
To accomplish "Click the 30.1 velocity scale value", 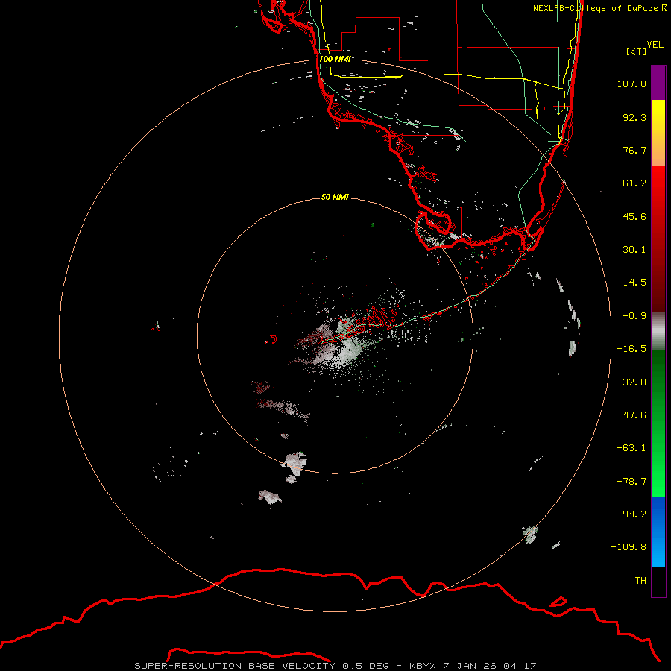I will coord(634,250).
